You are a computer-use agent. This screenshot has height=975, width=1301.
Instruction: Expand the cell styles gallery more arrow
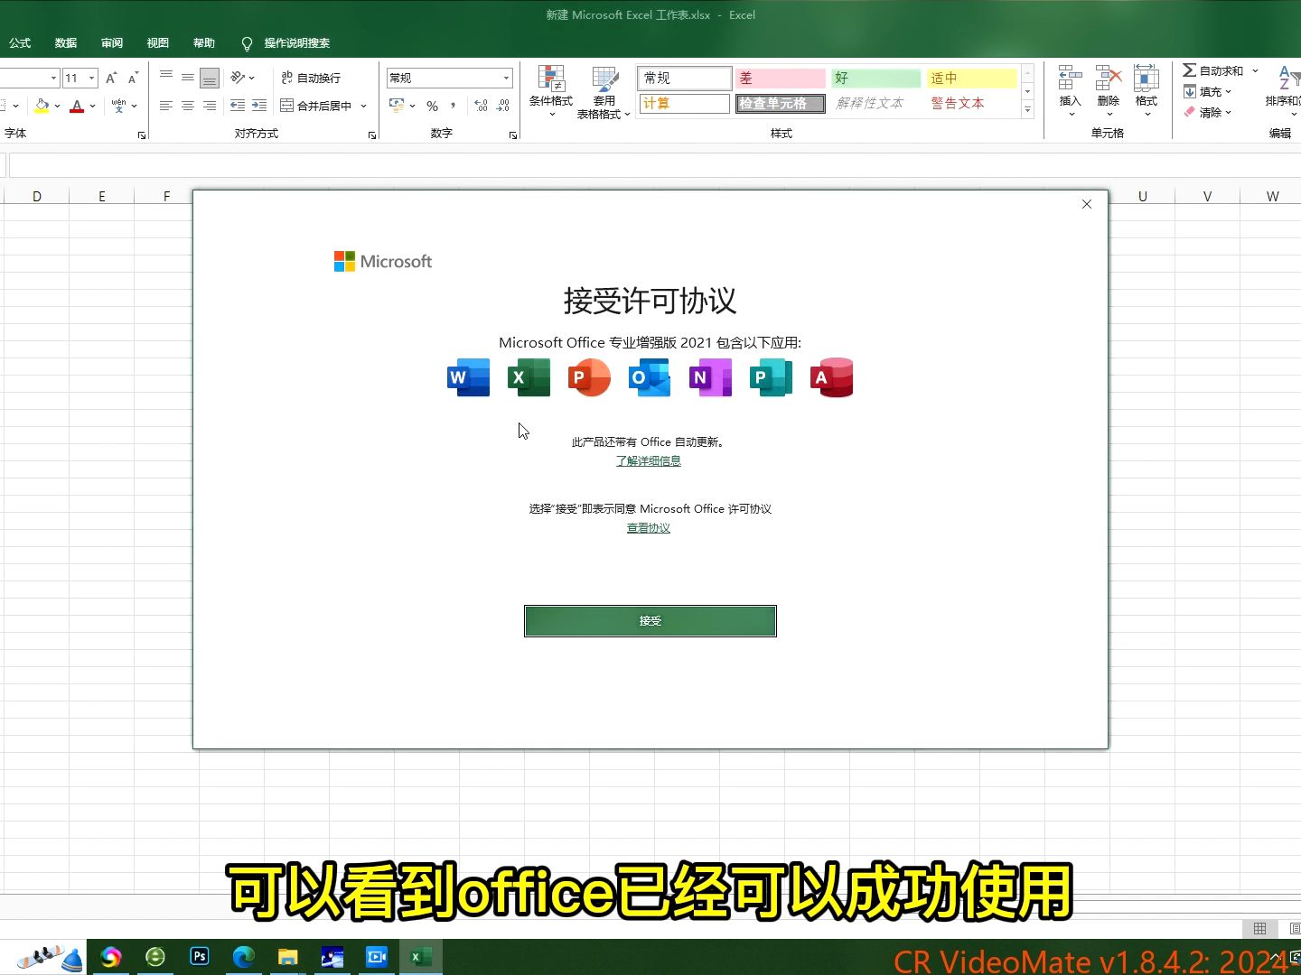[1027, 110]
